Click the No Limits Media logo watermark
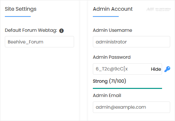 [x=159, y=9]
